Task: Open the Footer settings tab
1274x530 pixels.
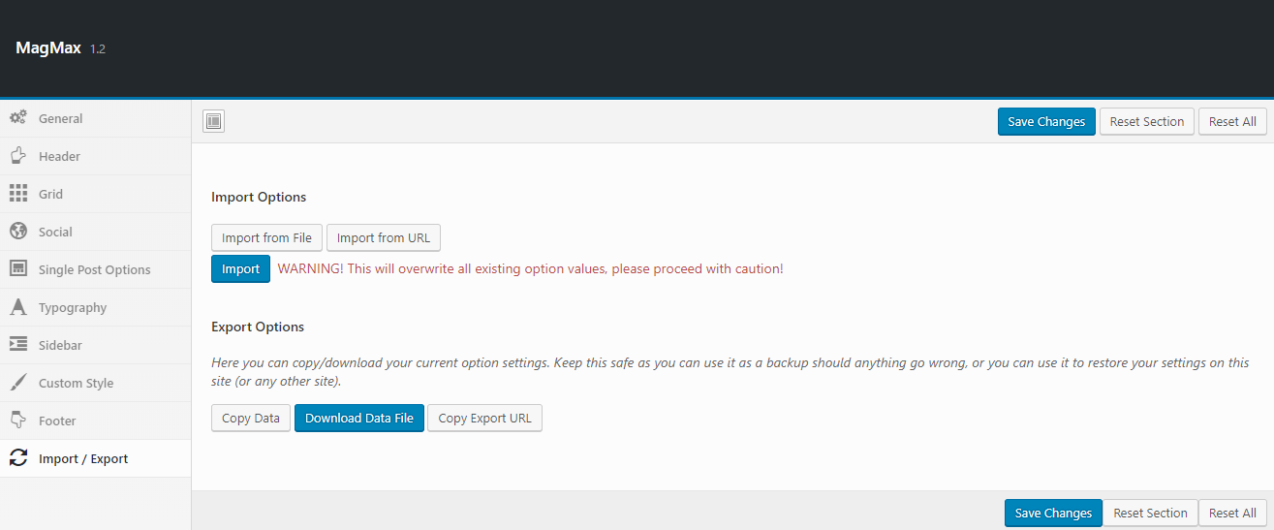Action: 57,421
